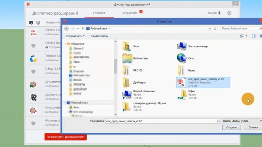Screen dimensions: 262x147
Task: Select сканер(не удалять) shortcut folder
Action: click(x=144, y=107)
